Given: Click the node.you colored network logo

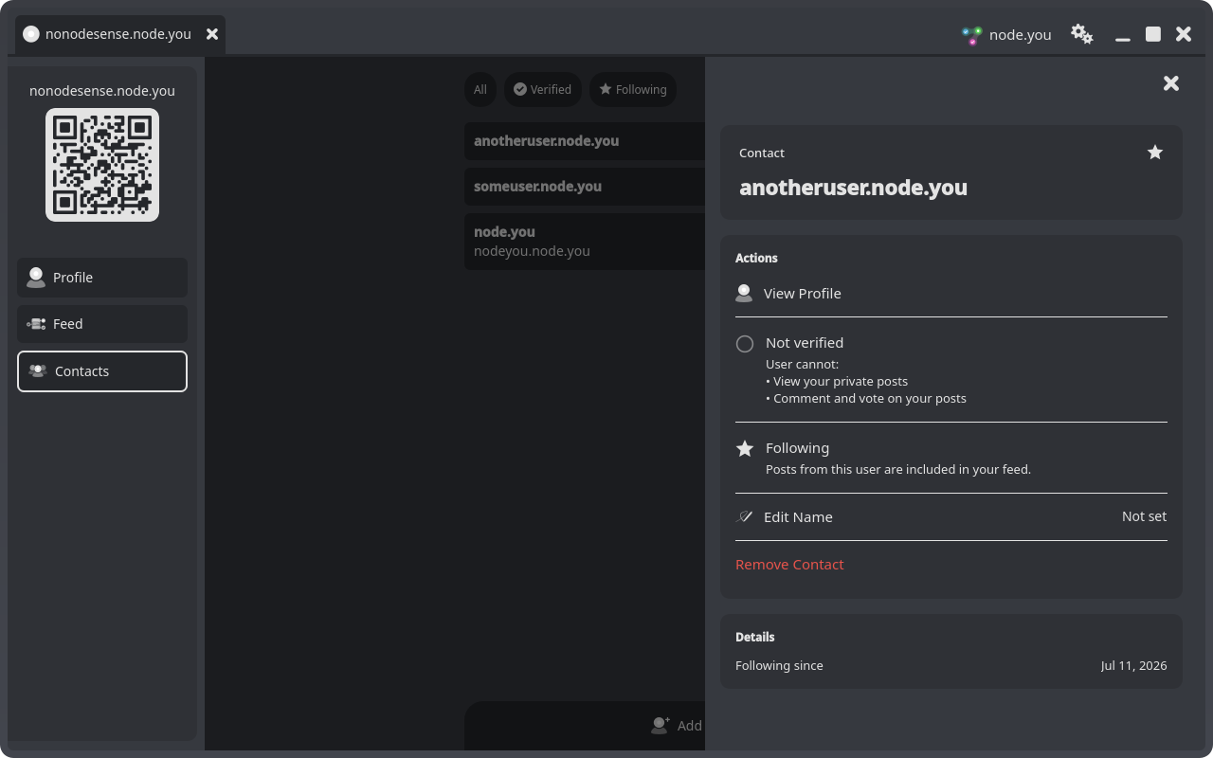Looking at the screenshot, I should [972, 35].
